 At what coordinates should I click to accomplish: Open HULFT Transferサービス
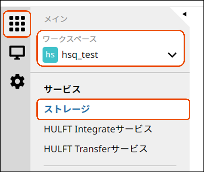tap(96, 149)
